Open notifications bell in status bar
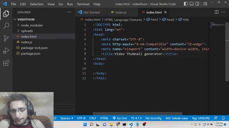229x128 pixels. tap(223, 118)
